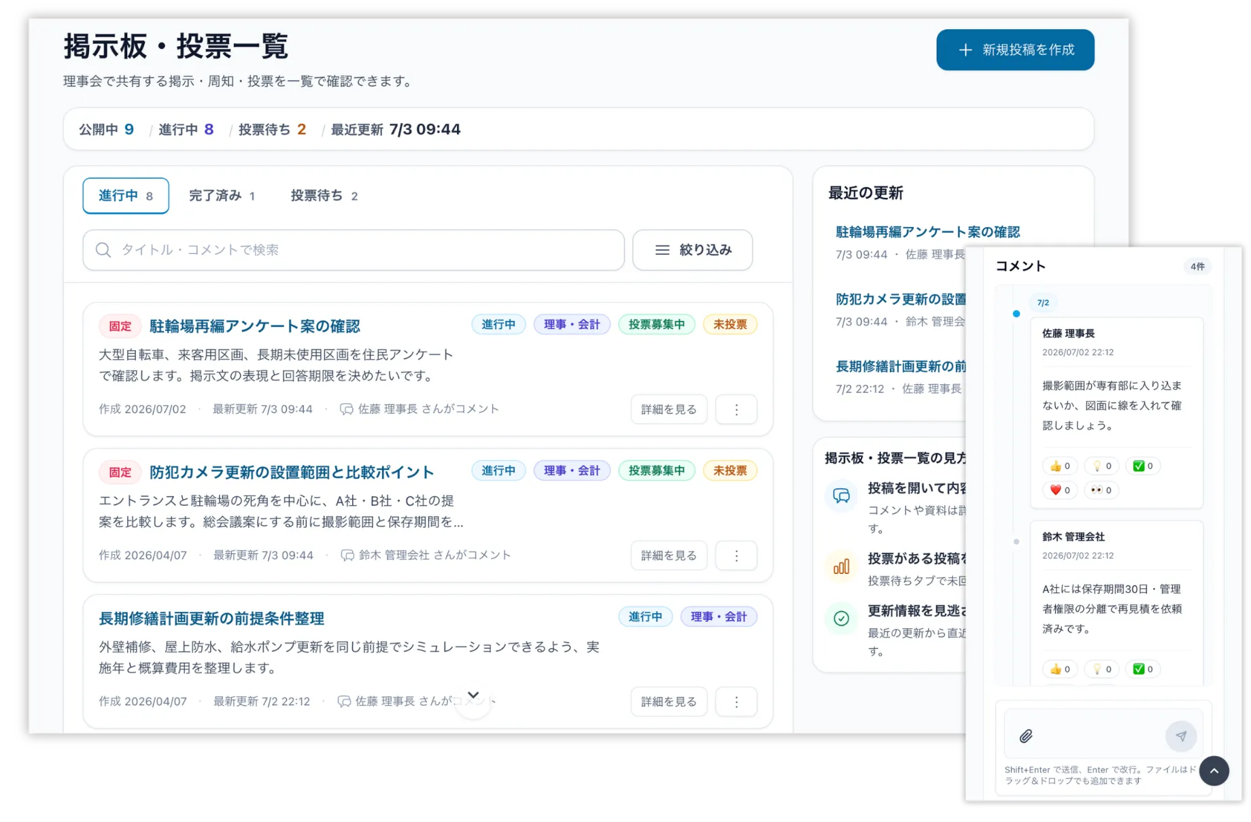Click 詳細を見る for 長期修繕計画 post
The height and width of the screenshot is (822, 1251).
(x=668, y=702)
